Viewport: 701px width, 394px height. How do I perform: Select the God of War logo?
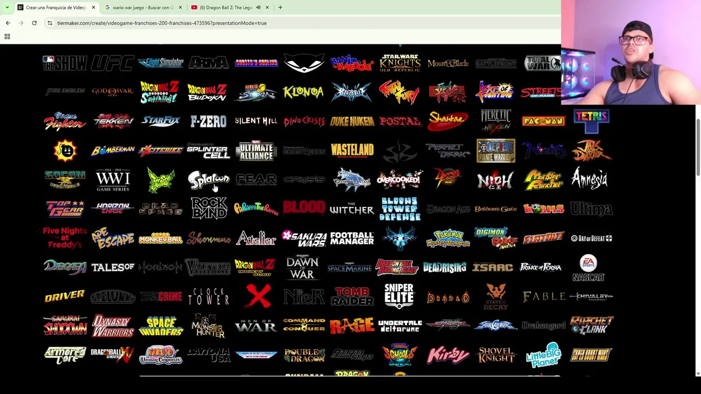112,91
